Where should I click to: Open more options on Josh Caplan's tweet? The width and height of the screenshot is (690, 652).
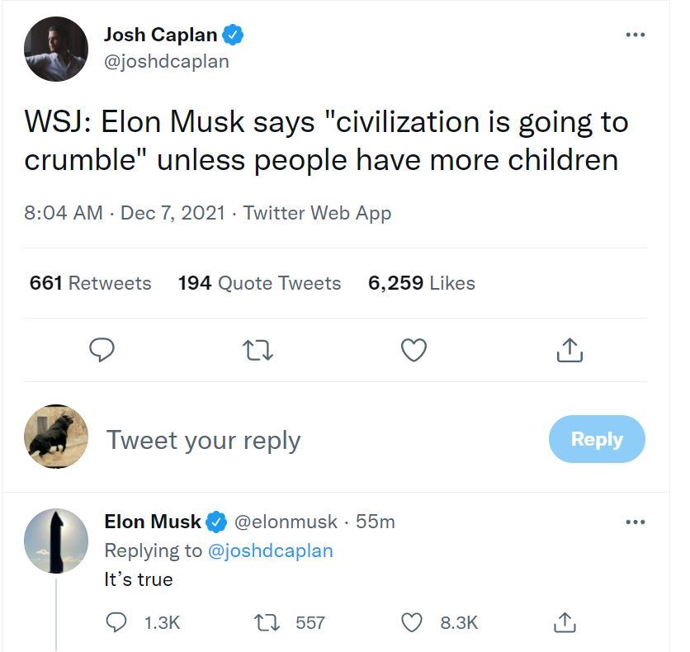634,35
